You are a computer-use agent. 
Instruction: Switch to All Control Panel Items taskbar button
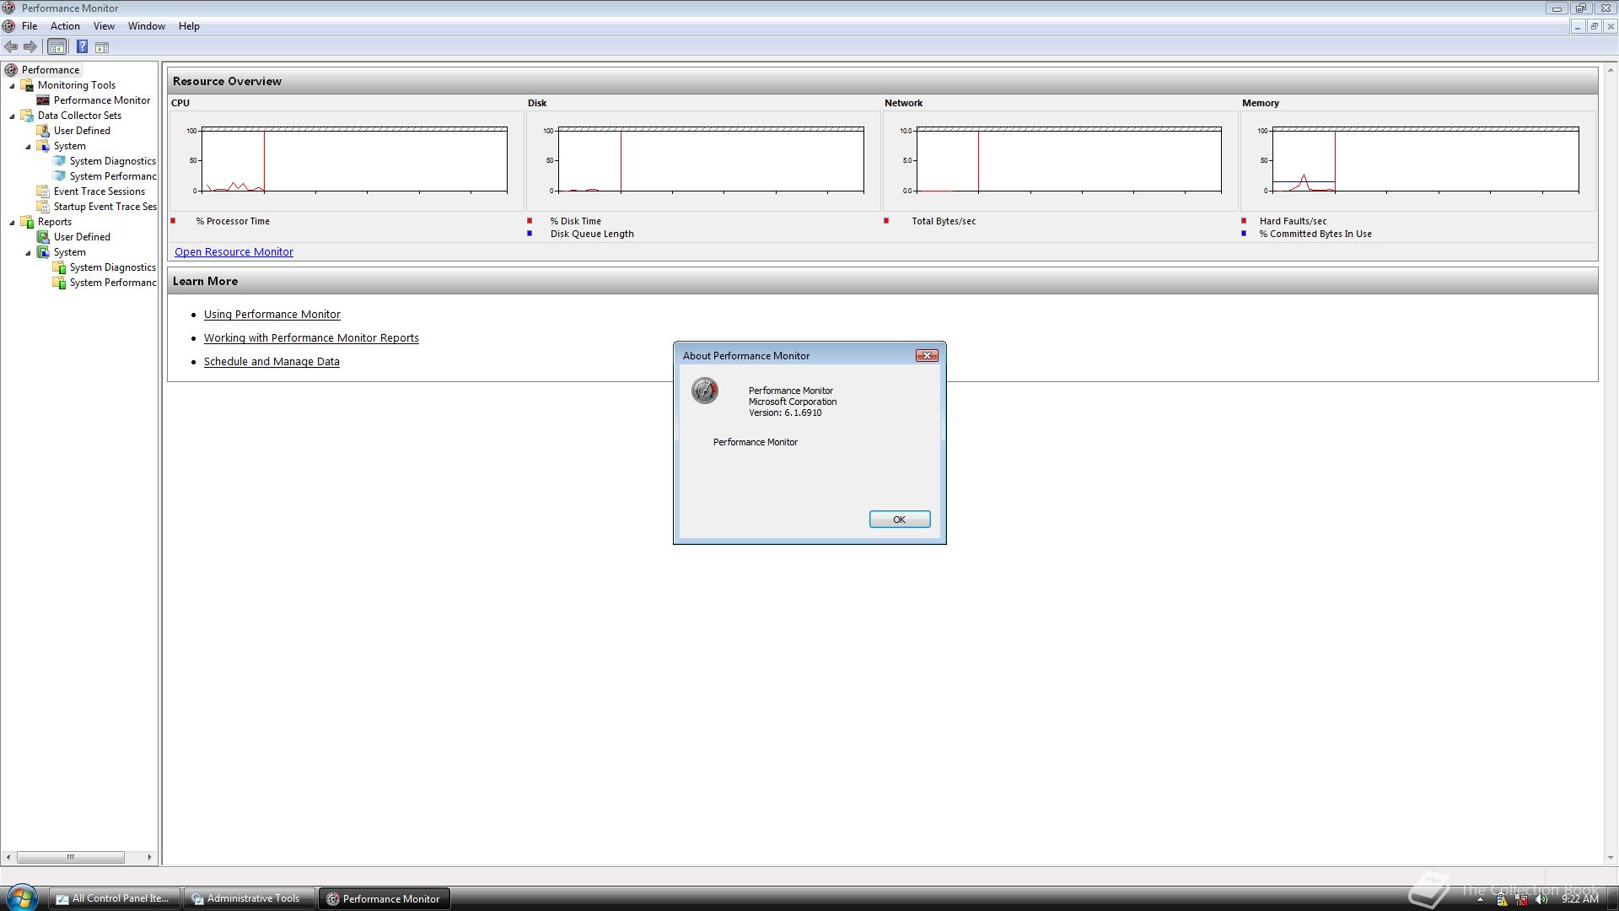(114, 898)
